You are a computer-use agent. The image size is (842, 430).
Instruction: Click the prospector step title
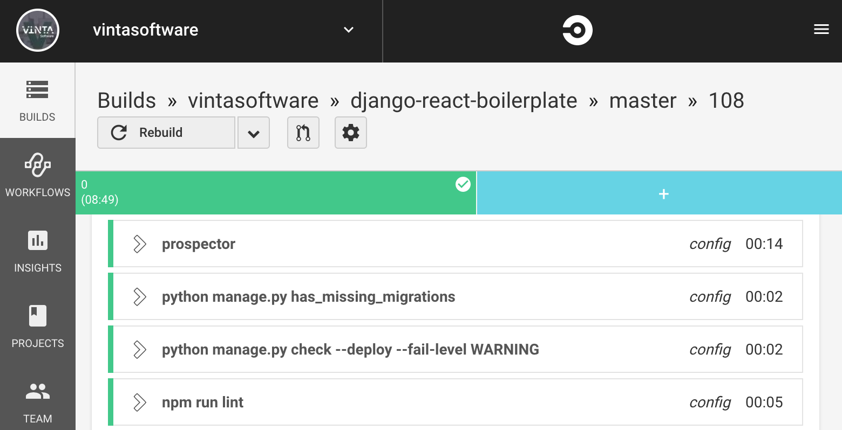point(199,244)
